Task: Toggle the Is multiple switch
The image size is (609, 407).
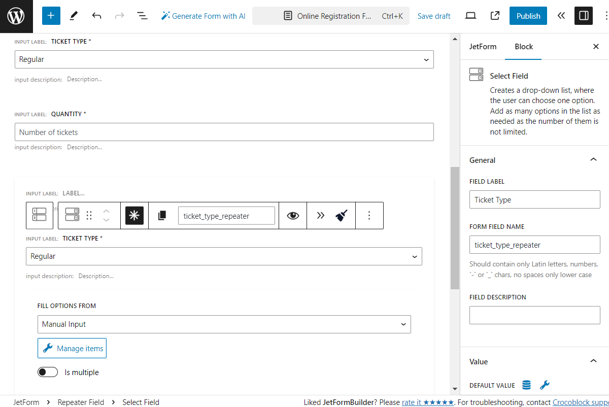Action: coord(48,372)
